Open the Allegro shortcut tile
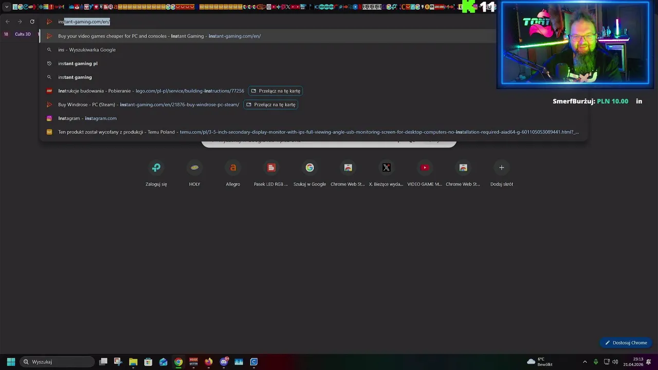The height and width of the screenshot is (370, 658). (x=233, y=174)
